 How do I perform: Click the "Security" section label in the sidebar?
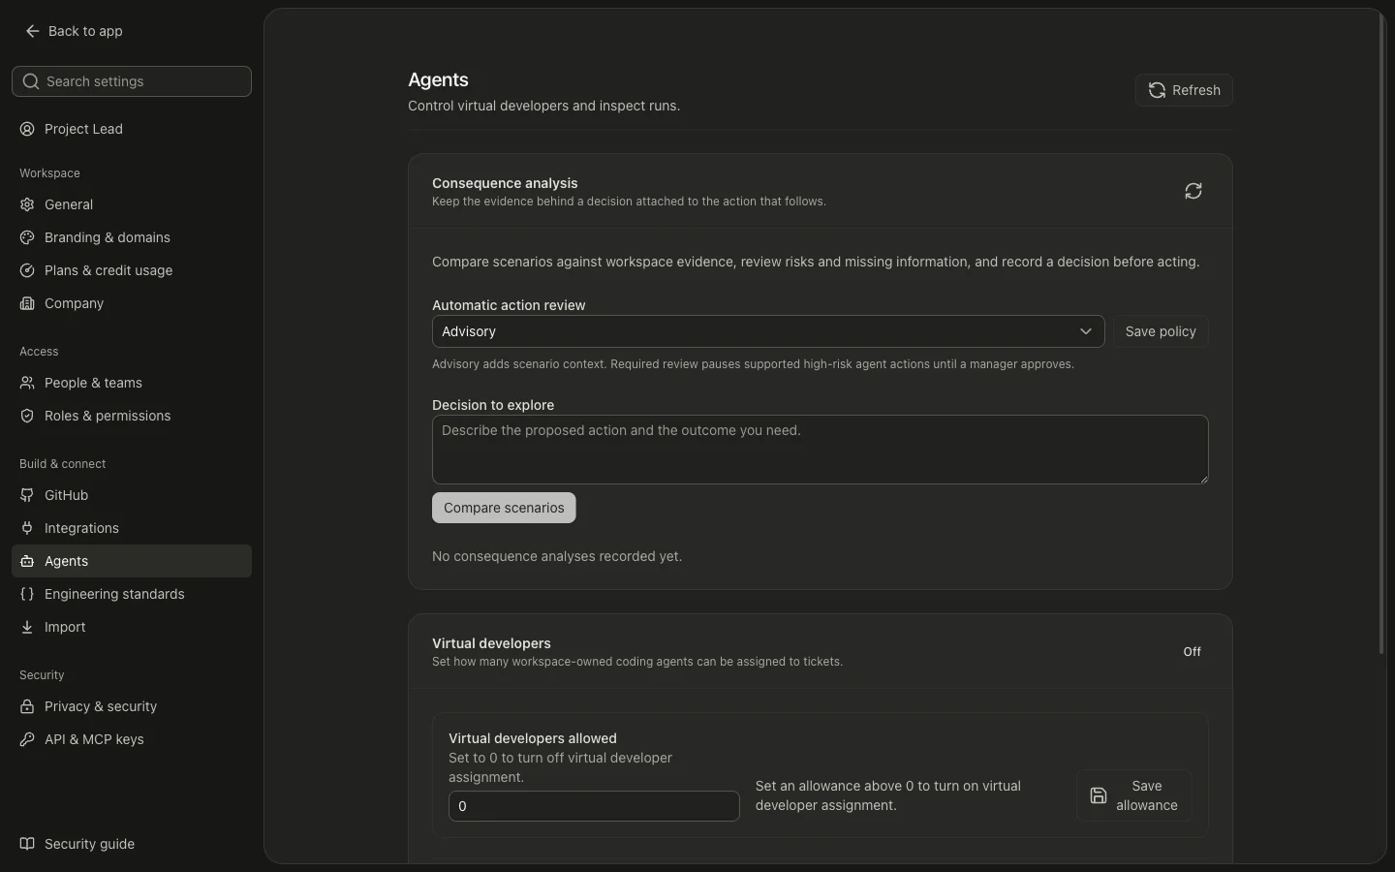[x=42, y=675]
